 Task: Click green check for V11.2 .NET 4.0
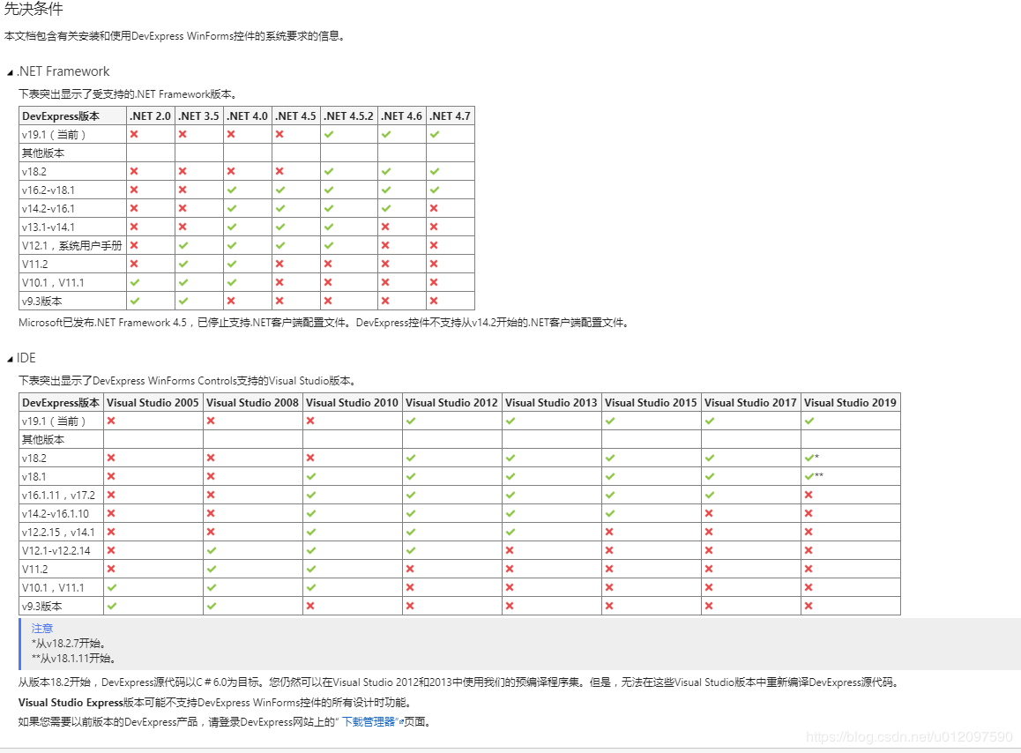pyautogui.click(x=232, y=264)
